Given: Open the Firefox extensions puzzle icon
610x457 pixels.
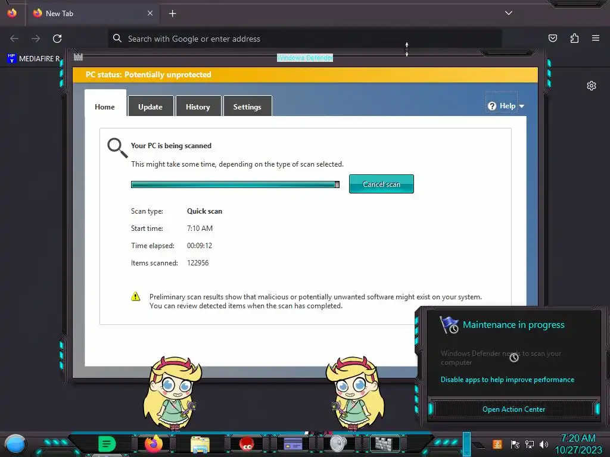Looking at the screenshot, I should pyautogui.click(x=574, y=38).
